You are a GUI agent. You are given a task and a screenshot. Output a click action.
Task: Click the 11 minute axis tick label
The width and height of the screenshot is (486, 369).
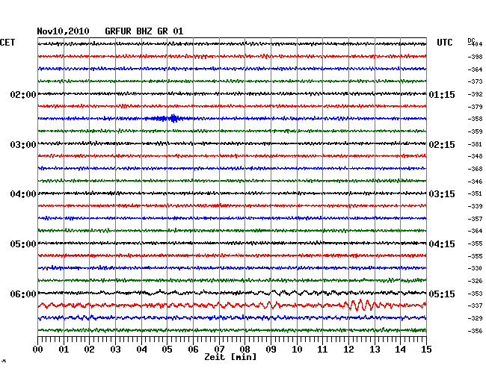pyautogui.click(x=323, y=350)
